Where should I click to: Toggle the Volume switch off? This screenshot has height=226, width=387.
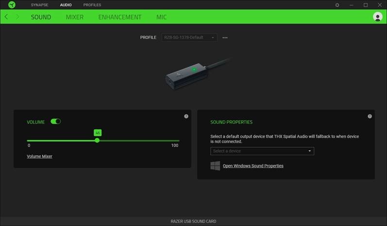[55, 122]
